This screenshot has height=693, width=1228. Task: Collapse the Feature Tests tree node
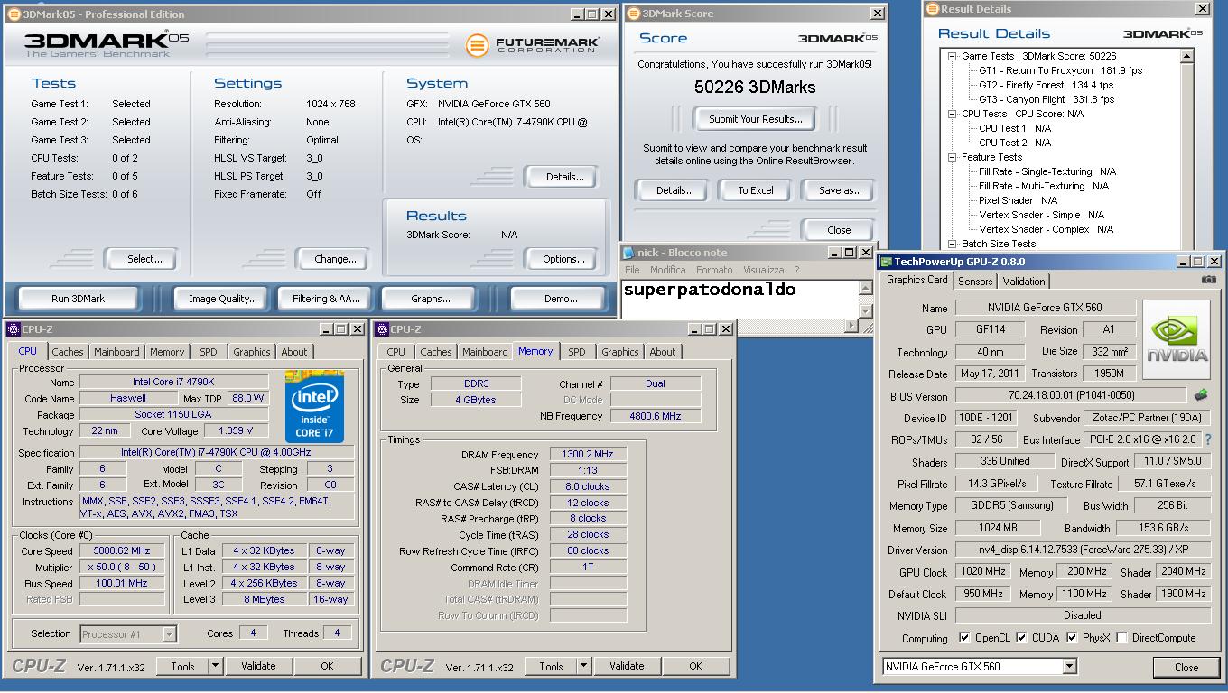tap(952, 157)
